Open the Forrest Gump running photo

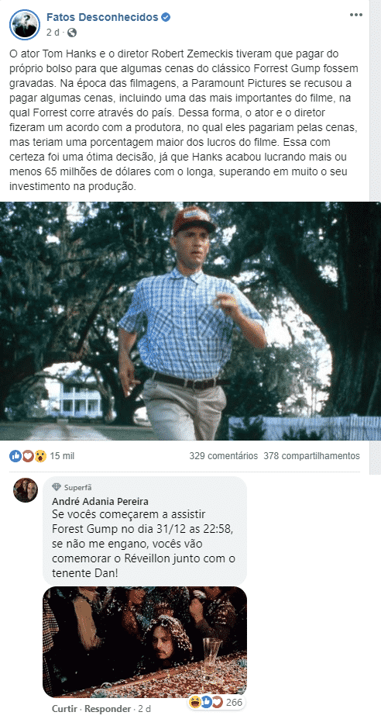pos(190,321)
